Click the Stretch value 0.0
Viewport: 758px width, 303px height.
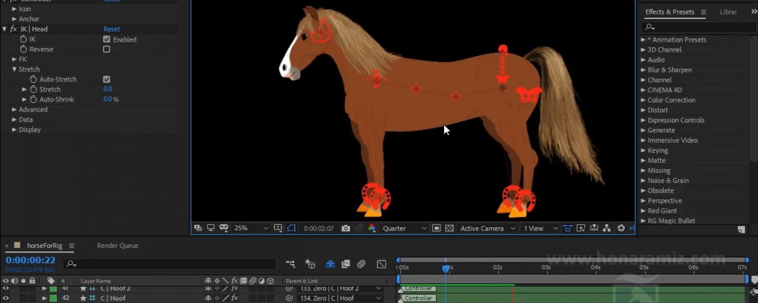(x=108, y=90)
